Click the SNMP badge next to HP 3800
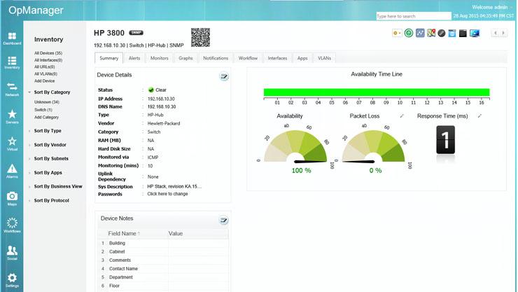Screen dimensions: 518x292 tap(136, 33)
